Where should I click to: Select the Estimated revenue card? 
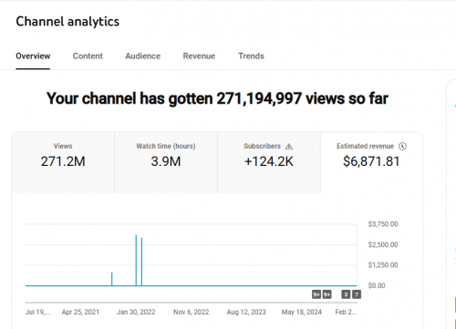point(371,162)
